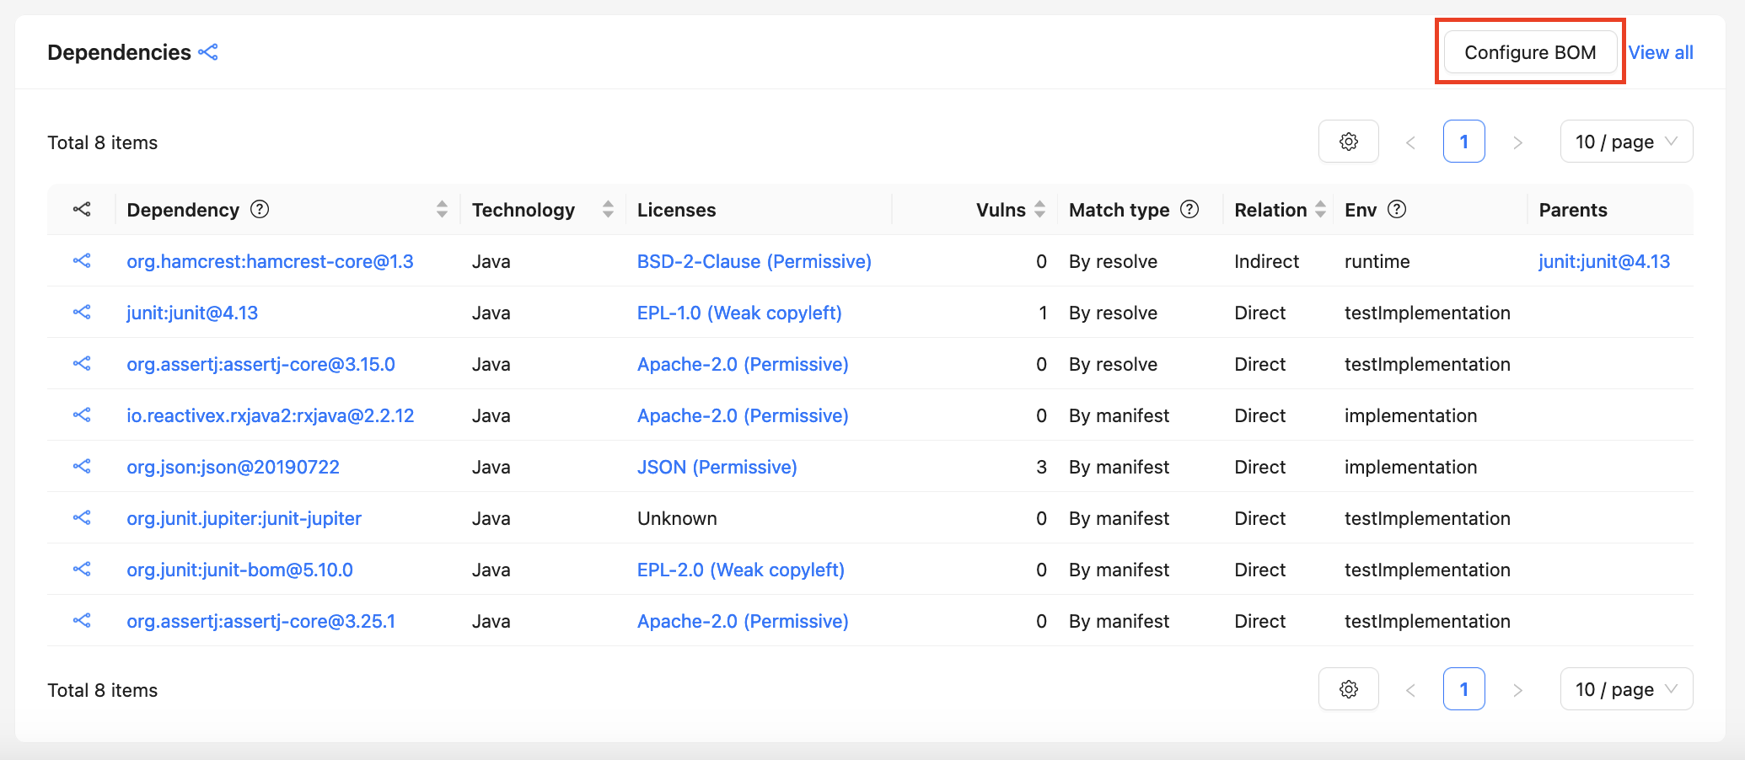
Task: Open EPL-2.0 (Weak copyleft) license link
Action: pos(740,570)
